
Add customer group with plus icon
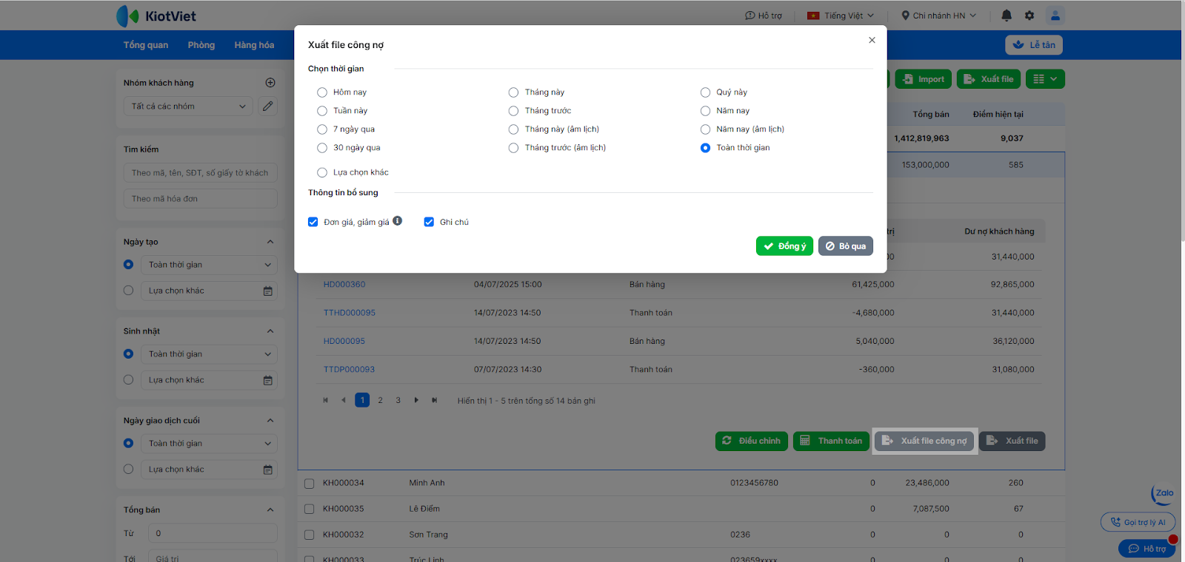pyautogui.click(x=270, y=83)
